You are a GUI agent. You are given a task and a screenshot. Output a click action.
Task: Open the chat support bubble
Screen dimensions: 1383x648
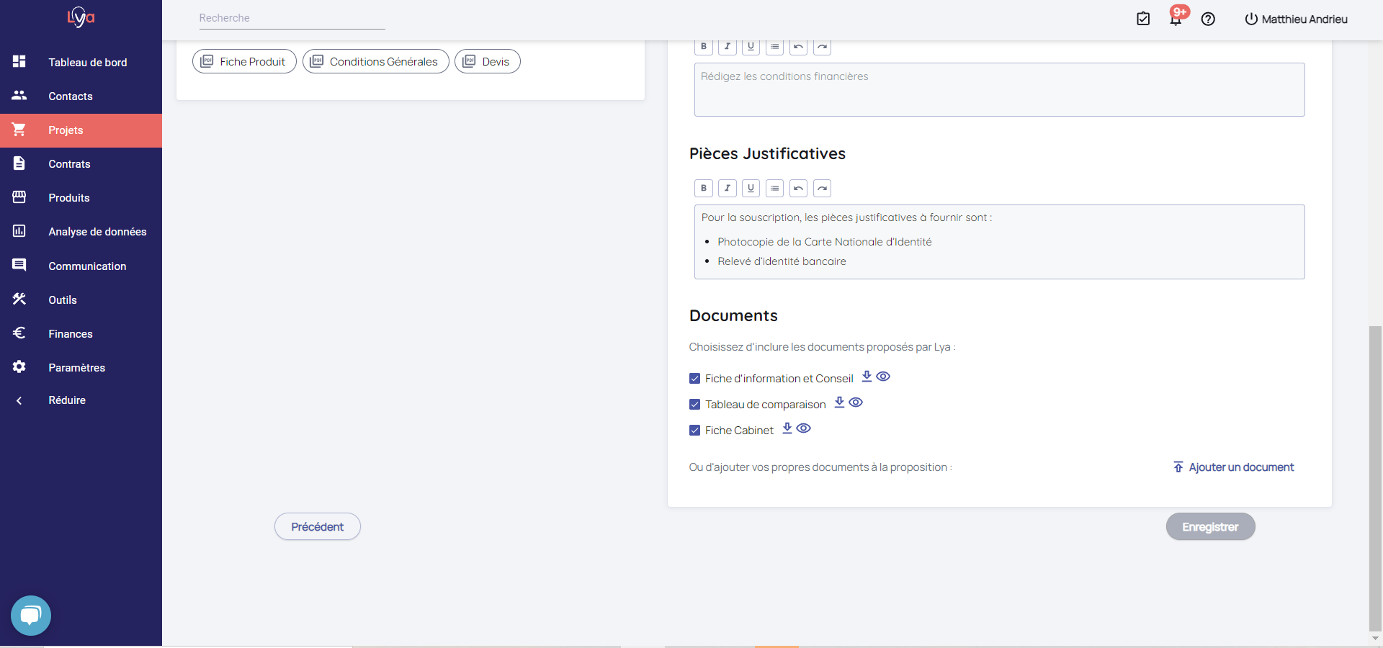[x=31, y=615]
